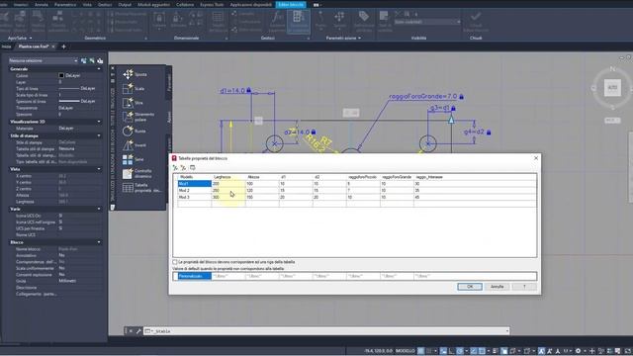Screen dimensions: 633x356
Task: Select the Controllo dinamico action
Action: (x=137, y=174)
